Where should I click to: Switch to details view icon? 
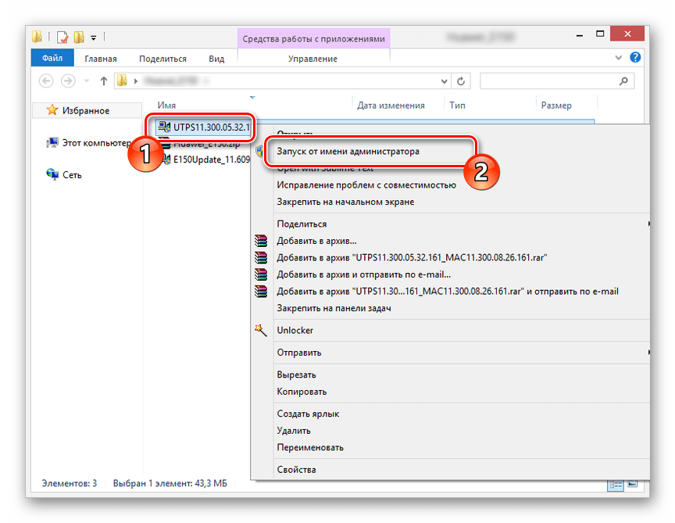pyautogui.click(x=615, y=485)
